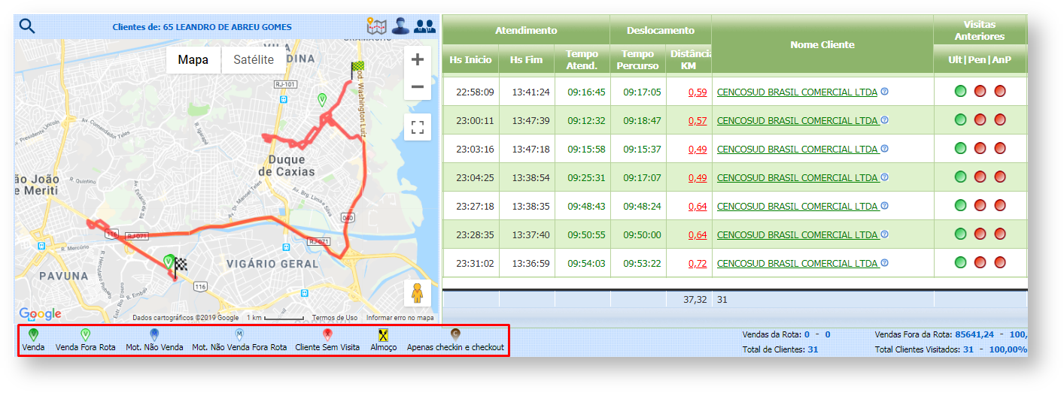Screen dimensions: 1064x393
Task: Click Tempo Percurso value 09:48:24
Action: (642, 207)
